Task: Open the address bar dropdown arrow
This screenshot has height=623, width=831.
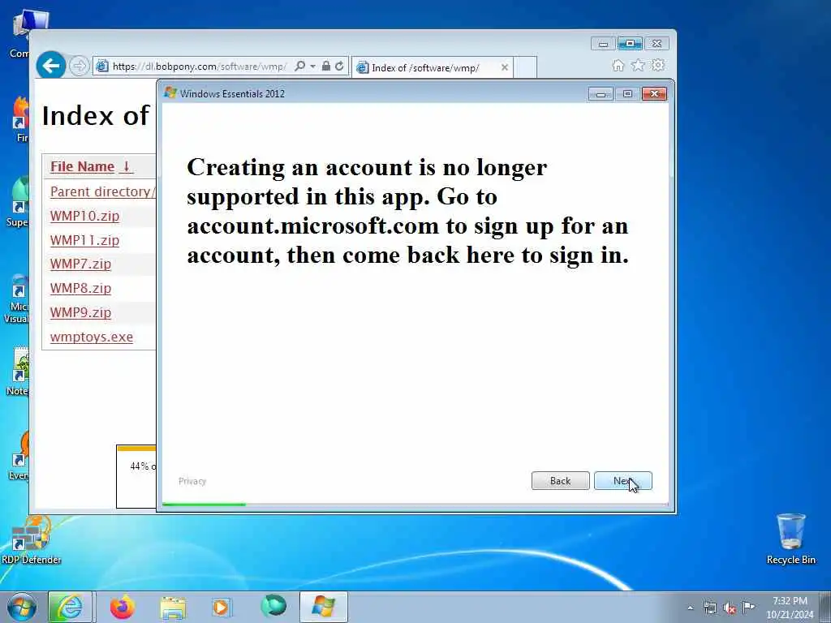Action: coord(312,67)
